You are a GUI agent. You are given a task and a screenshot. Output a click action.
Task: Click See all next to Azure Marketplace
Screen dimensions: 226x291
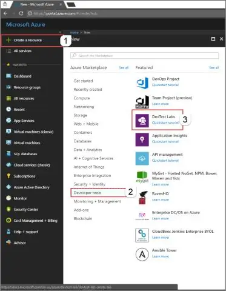124,68
